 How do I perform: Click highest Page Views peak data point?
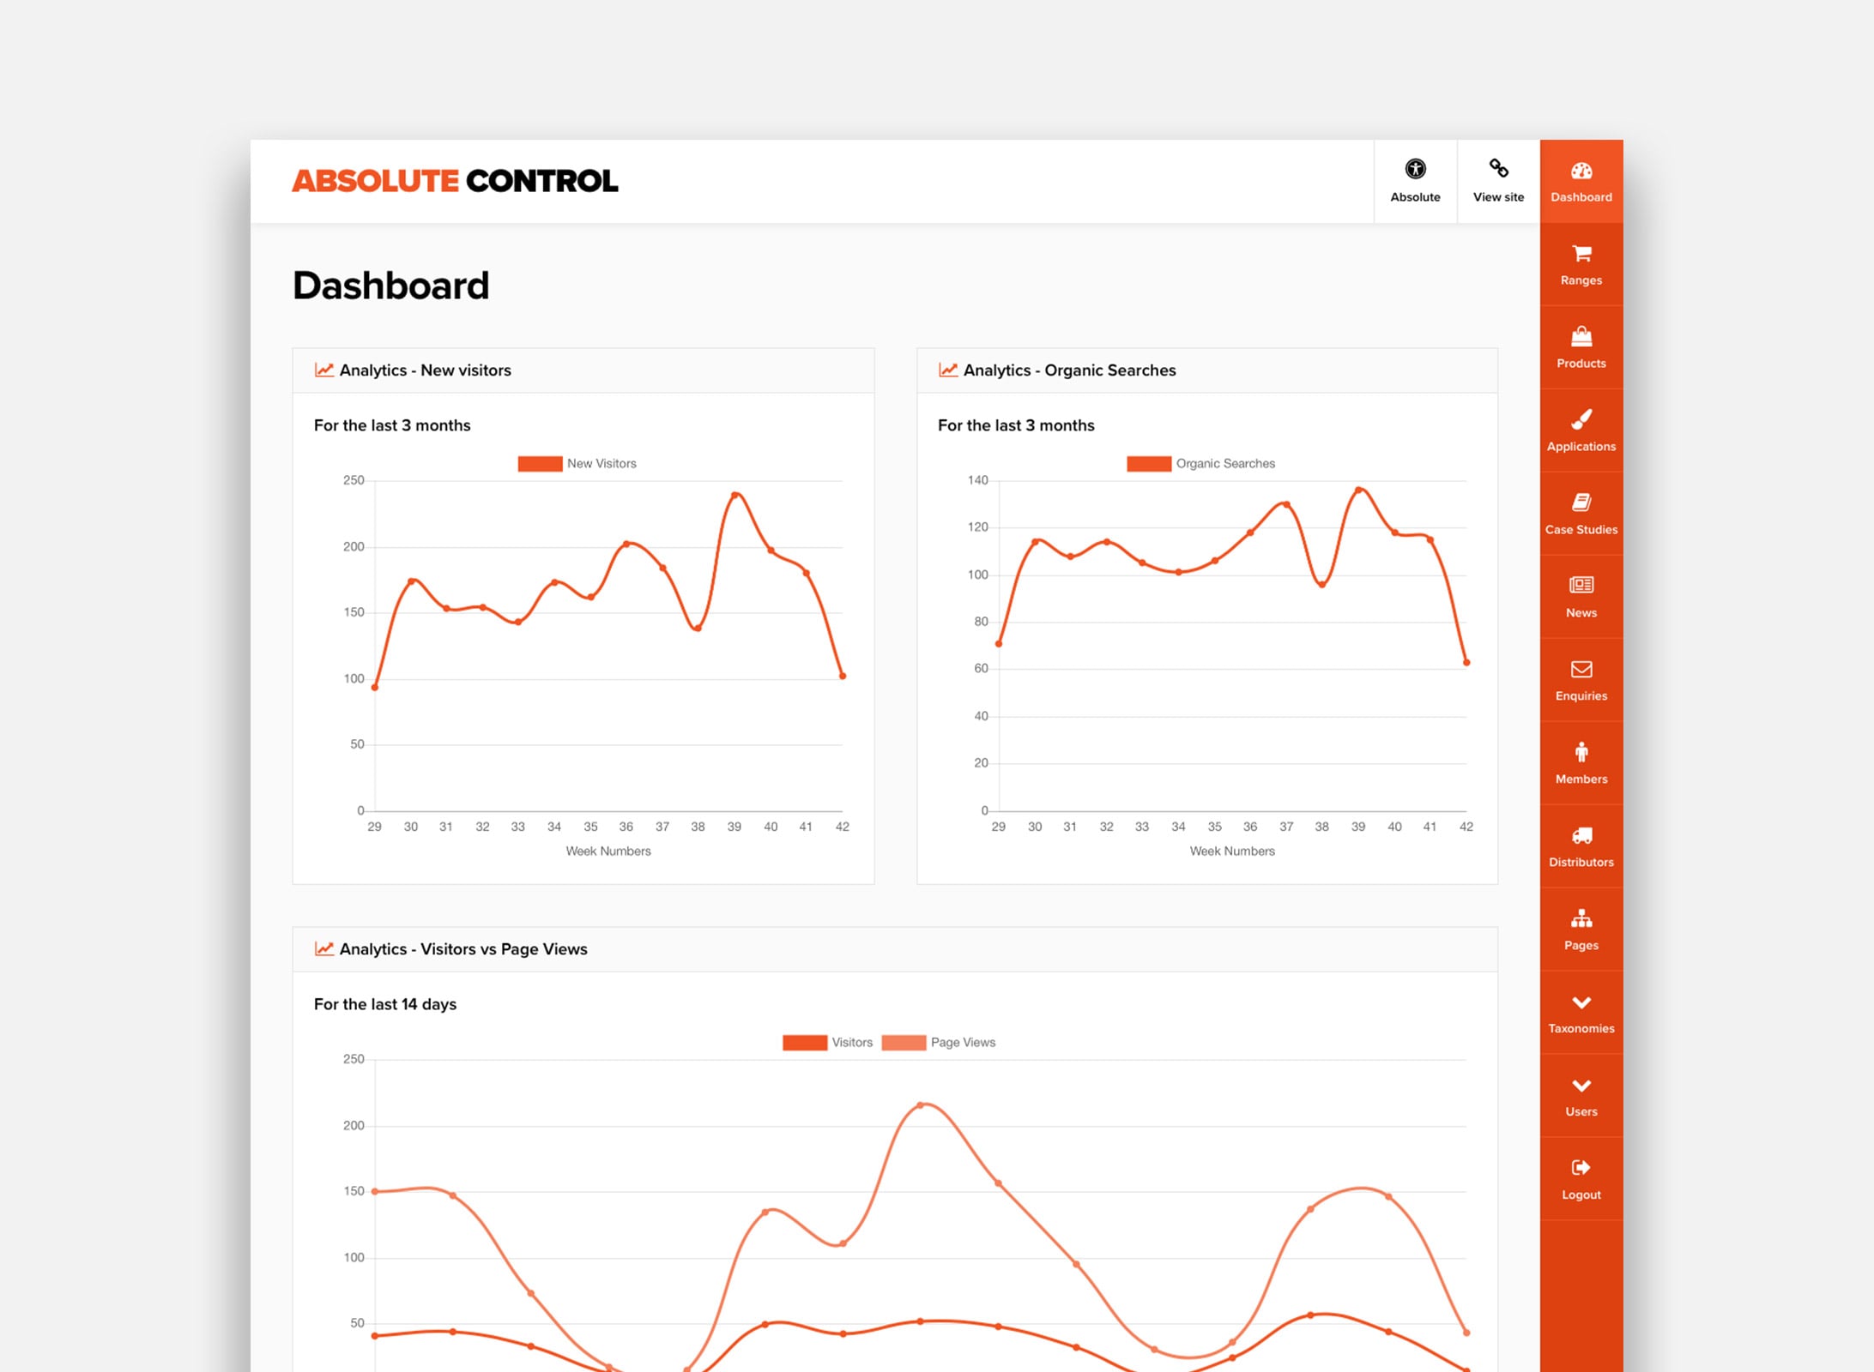[921, 1105]
